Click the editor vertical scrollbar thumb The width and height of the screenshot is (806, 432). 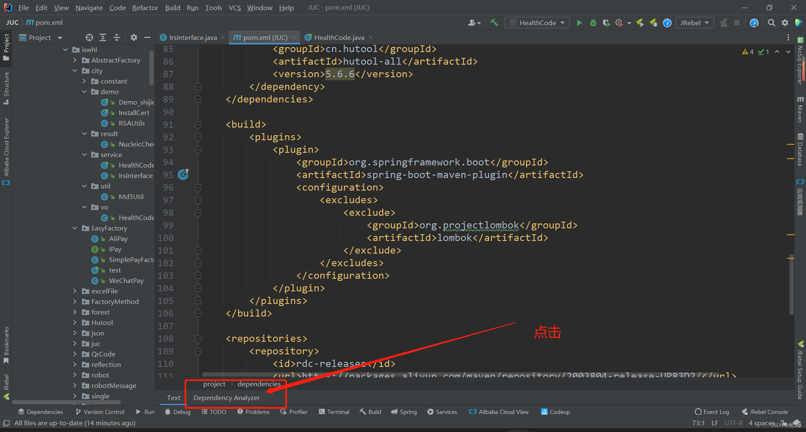(x=791, y=284)
